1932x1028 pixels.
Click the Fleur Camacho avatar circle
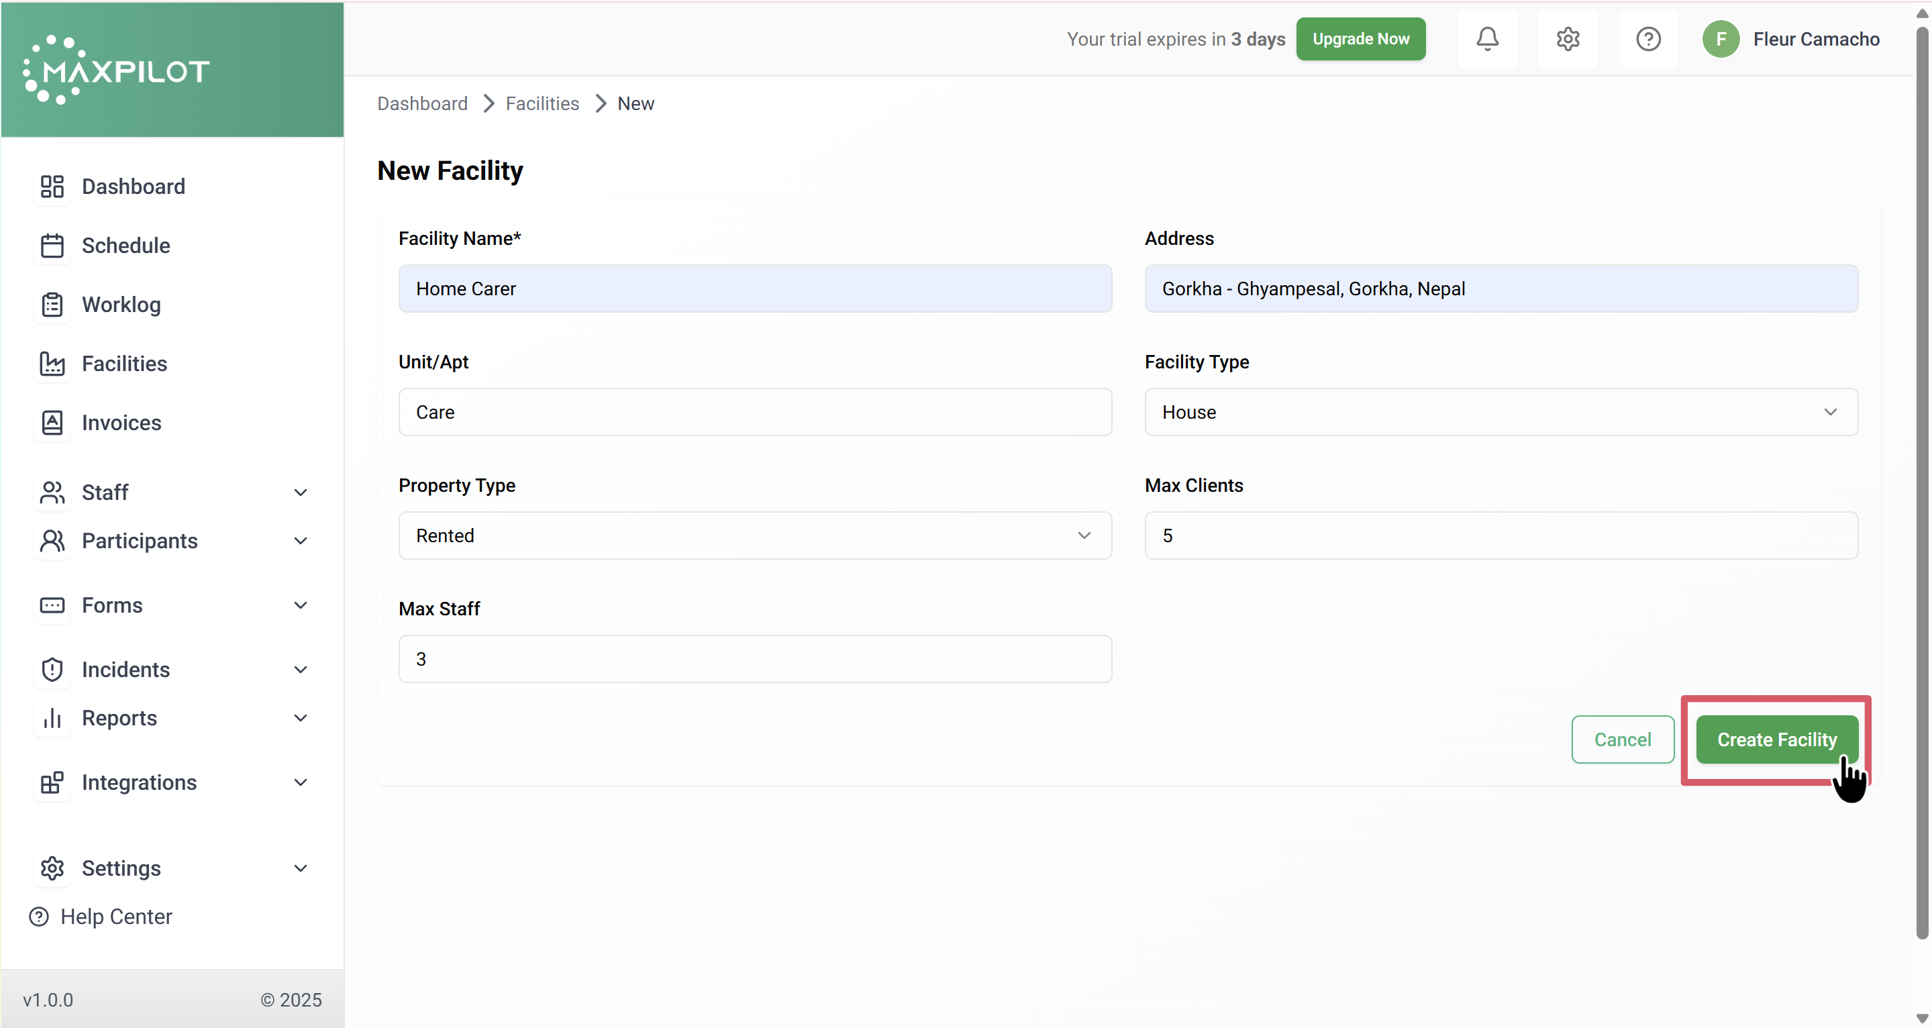(x=1721, y=39)
